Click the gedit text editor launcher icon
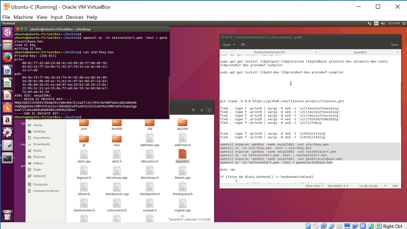 pyautogui.click(x=7, y=145)
